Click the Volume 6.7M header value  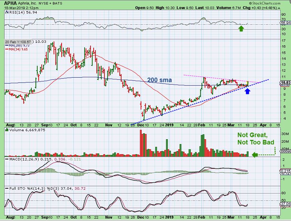228,8
